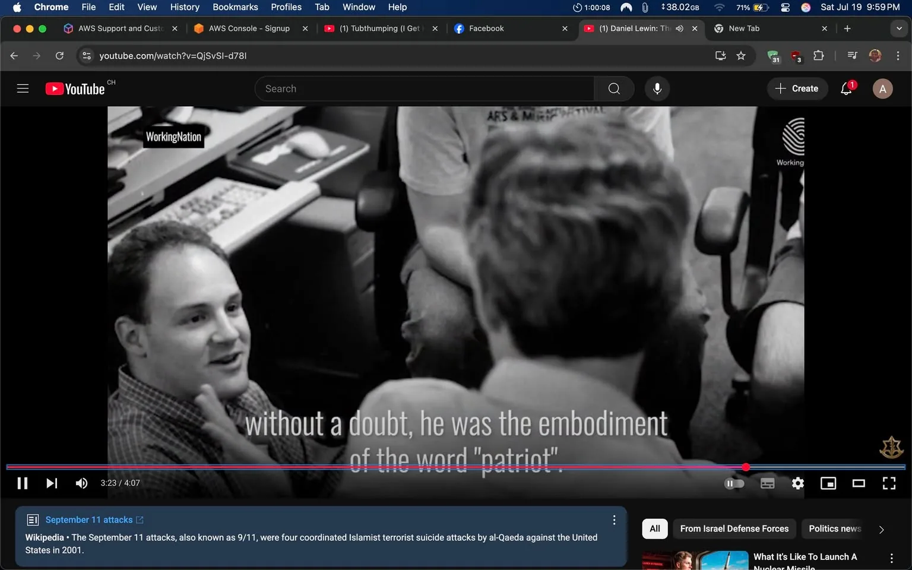Switch to miniplayer mode
This screenshot has width=912, height=570.
pyautogui.click(x=828, y=483)
